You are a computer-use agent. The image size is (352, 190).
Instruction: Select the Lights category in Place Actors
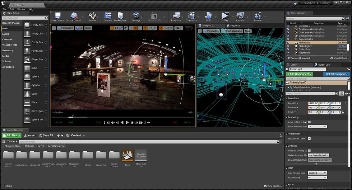(6, 34)
